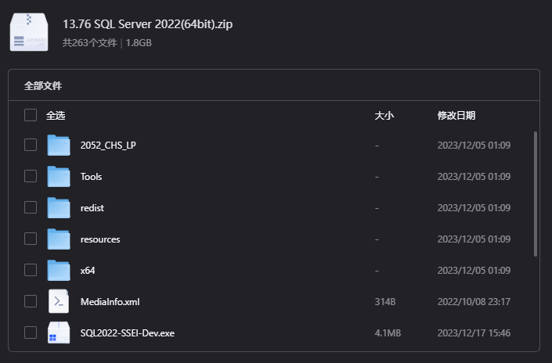Image resolution: width=552 pixels, height=363 pixels.
Task: Click the resources folder icon
Action: tap(59, 239)
